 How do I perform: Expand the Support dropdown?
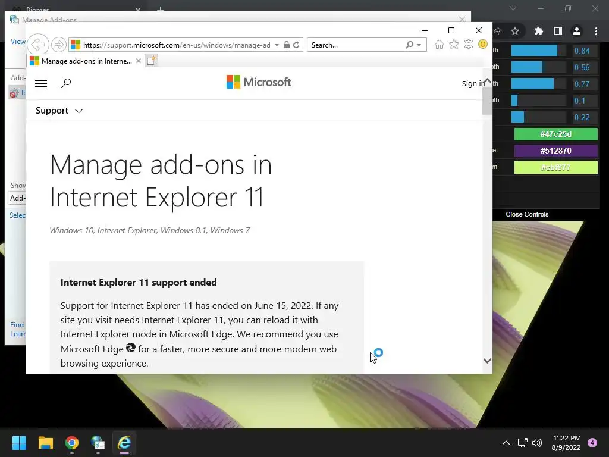click(59, 111)
